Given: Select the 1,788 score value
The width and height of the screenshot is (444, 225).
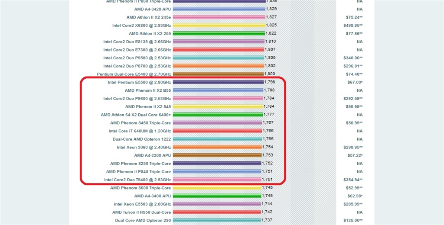Looking at the screenshot, I should [269, 90].
